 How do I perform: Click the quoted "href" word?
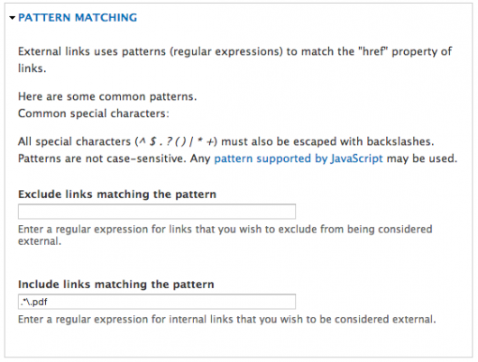[372, 51]
